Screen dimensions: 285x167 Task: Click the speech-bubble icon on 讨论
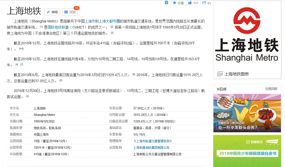(66, 12)
